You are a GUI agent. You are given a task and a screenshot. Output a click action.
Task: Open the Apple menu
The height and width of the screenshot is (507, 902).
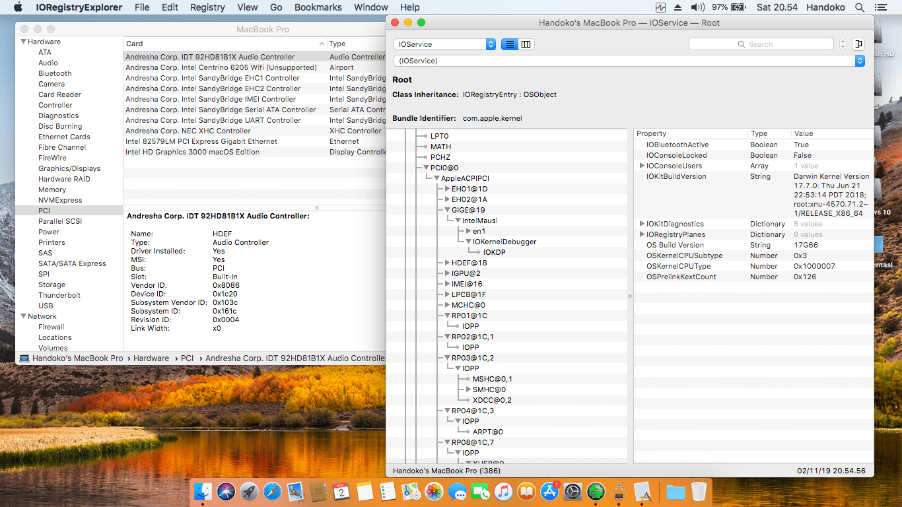pyautogui.click(x=18, y=7)
